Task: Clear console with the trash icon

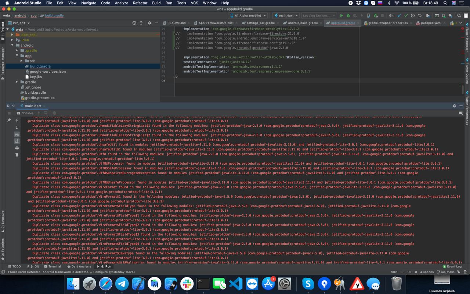Action: click(17, 155)
